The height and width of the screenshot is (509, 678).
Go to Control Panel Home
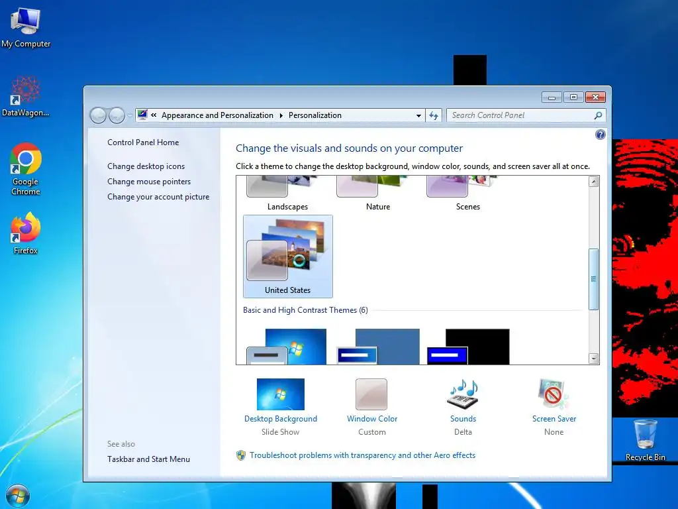coord(143,142)
